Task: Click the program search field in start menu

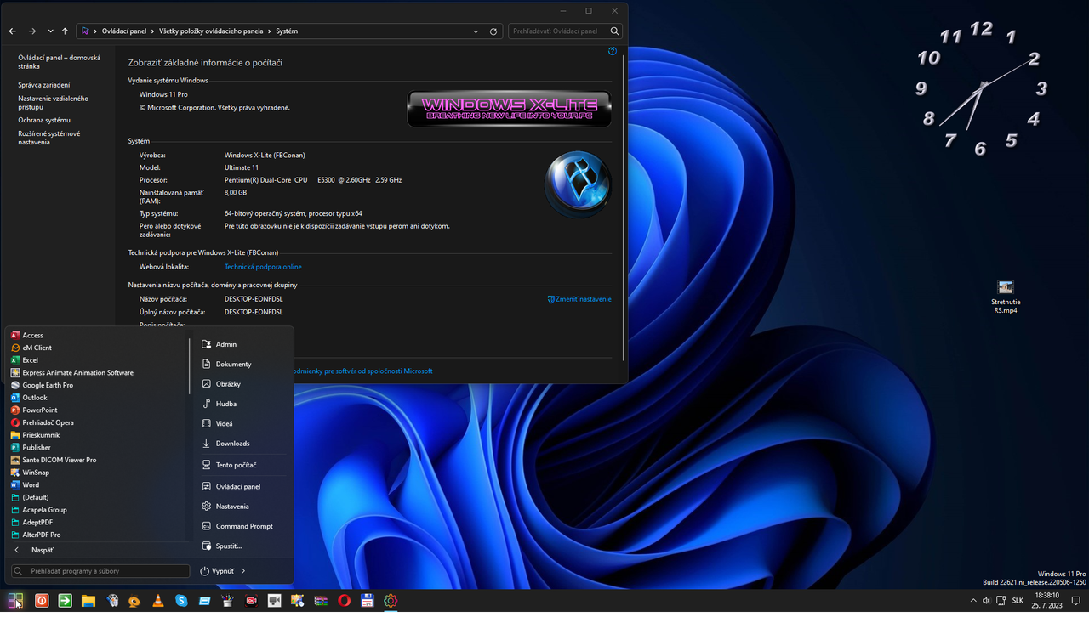Action: click(x=100, y=571)
